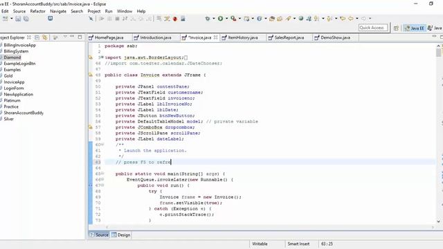Click the New file toolbar icon
Screen dimensions: 443x249
tap(5, 19)
